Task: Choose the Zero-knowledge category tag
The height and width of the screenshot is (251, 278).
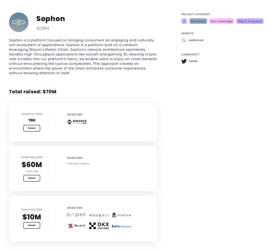Action: pos(221,21)
